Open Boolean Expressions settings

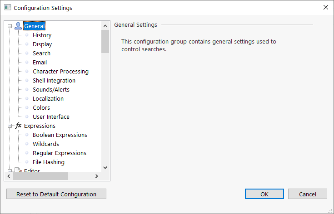(x=60, y=135)
